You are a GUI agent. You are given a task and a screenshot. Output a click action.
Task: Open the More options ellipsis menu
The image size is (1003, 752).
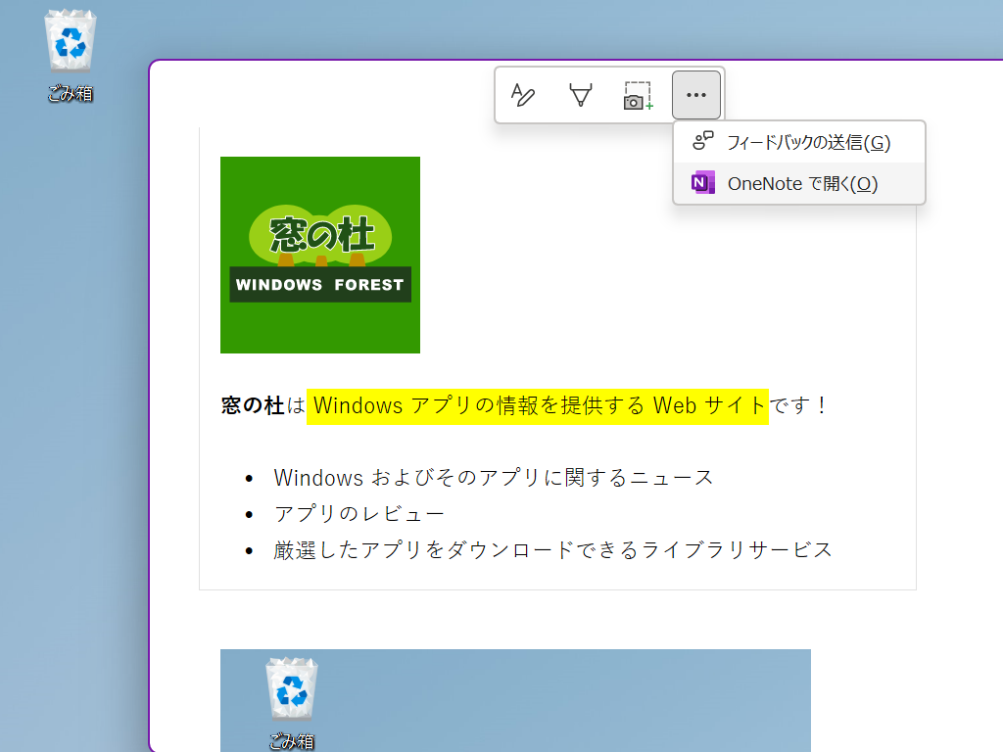click(x=696, y=95)
